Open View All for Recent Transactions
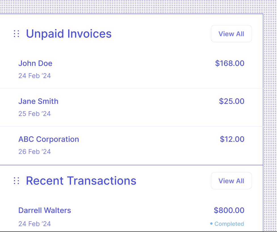This screenshot has width=277, height=232. tap(231, 181)
